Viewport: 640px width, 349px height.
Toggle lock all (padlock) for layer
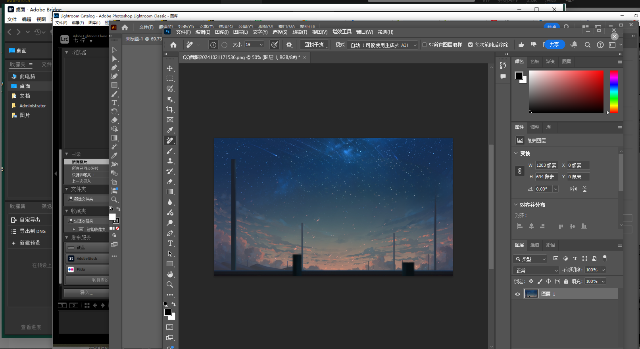(566, 281)
